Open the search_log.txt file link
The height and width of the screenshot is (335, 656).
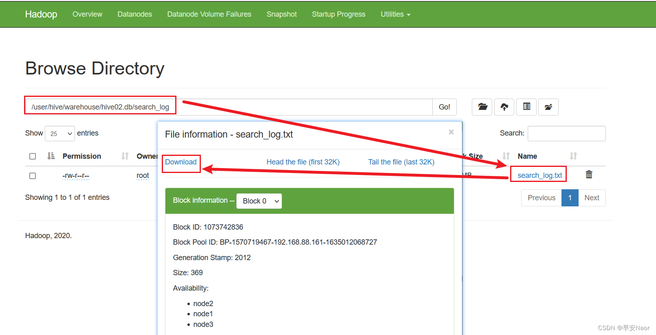(x=540, y=175)
